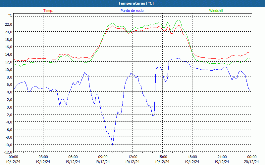Screen dimensions: 265x165
Task: Click the -4,0 y-axis value
Action: (9, 122)
